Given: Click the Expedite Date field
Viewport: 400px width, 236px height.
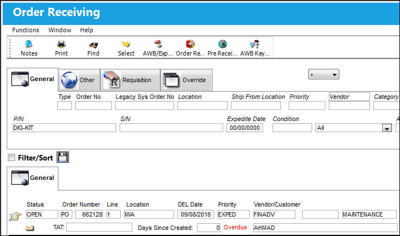Looking at the screenshot, I should point(245,128).
